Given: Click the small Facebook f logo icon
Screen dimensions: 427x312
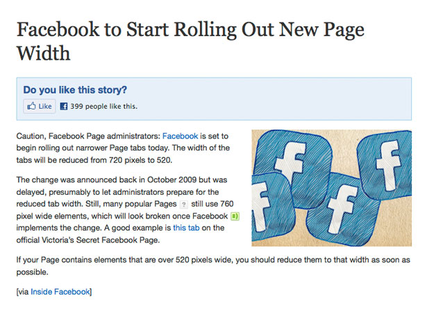Looking at the screenshot, I should (64, 106).
